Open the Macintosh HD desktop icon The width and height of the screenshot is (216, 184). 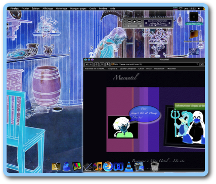coord(194,17)
